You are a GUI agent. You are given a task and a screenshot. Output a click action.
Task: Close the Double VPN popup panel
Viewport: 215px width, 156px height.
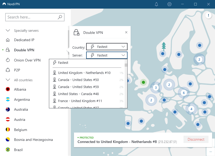pos(126,32)
